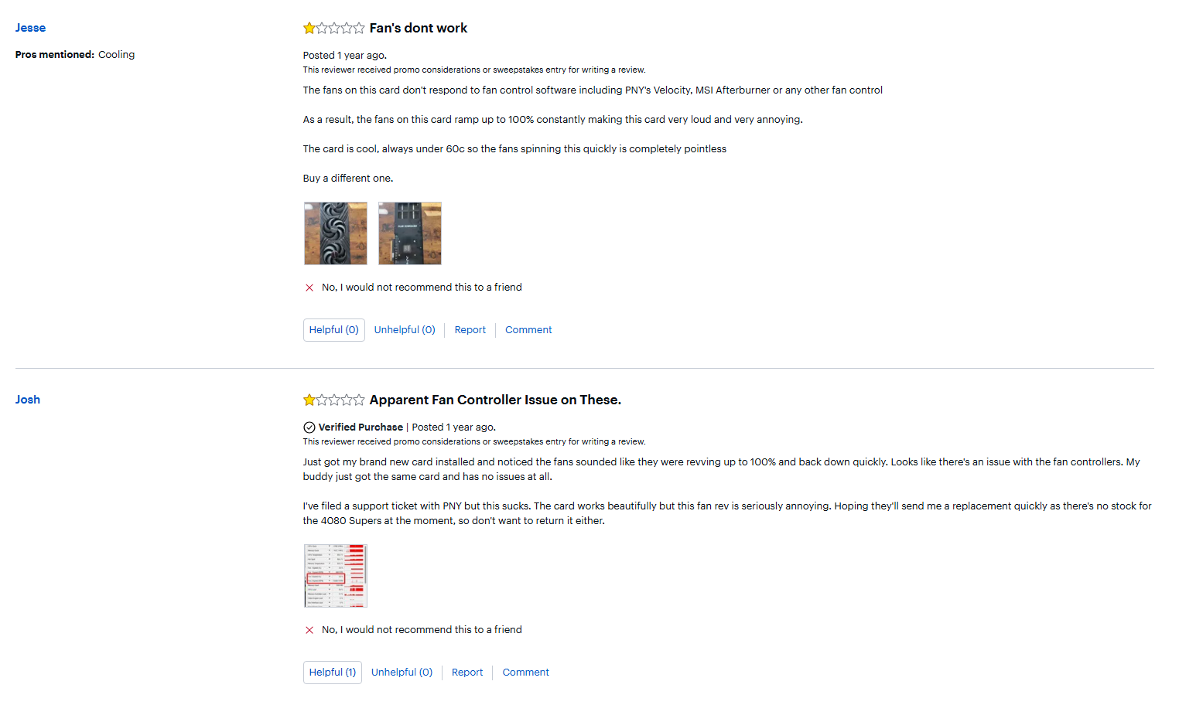1179x705 pixels.
Task: Comment on Josh's review
Action: tap(526, 673)
